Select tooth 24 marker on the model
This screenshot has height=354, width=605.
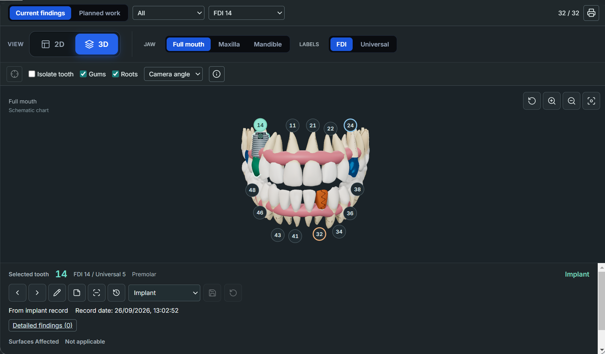pos(350,125)
